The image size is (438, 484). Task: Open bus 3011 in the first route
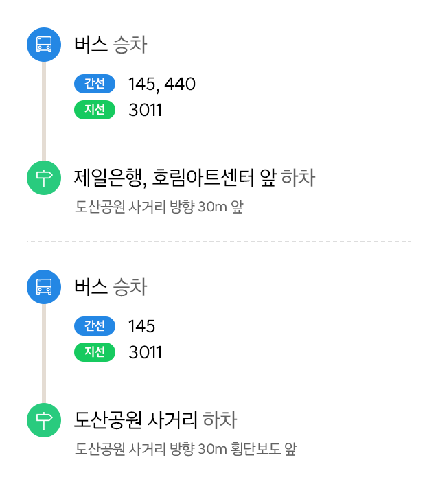coord(146,111)
